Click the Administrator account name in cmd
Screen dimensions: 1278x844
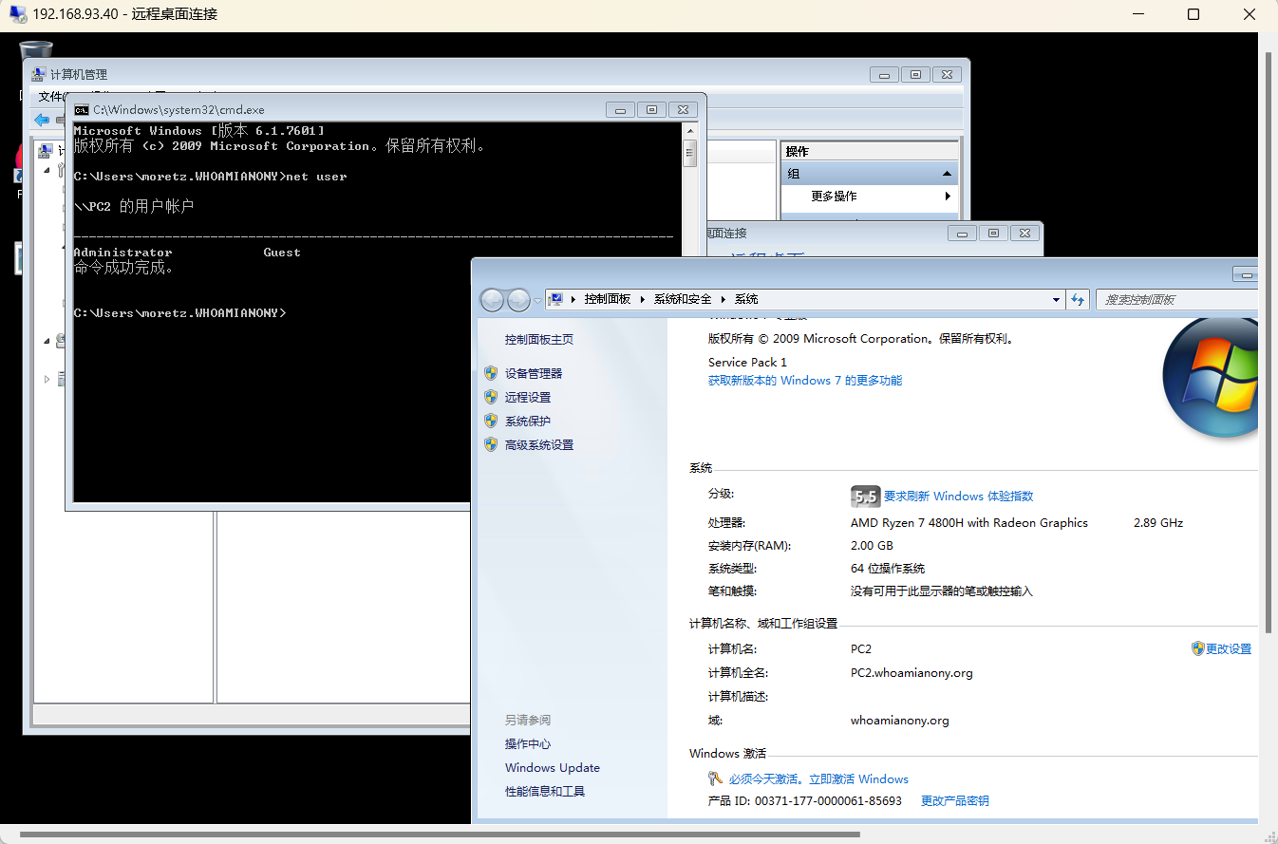[122, 253]
